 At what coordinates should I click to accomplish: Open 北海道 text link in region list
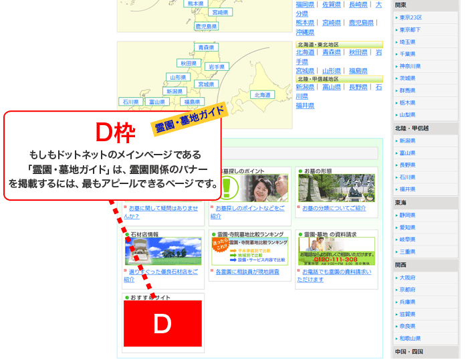[x=305, y=52]
